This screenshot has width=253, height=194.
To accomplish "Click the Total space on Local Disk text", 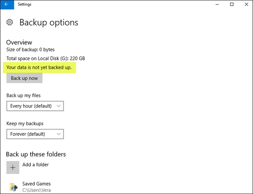I will (46, 58).
